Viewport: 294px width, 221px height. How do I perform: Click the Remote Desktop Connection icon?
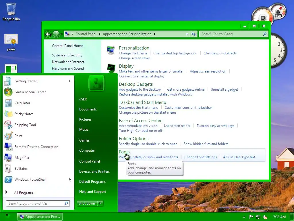(x=8, y=147)
